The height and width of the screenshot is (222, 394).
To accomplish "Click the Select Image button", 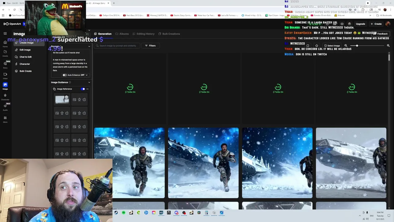I will click(x=332, y=46).
